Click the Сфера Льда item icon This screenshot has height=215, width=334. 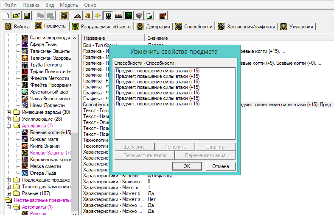pyautogui.click(x=25, y=173)
